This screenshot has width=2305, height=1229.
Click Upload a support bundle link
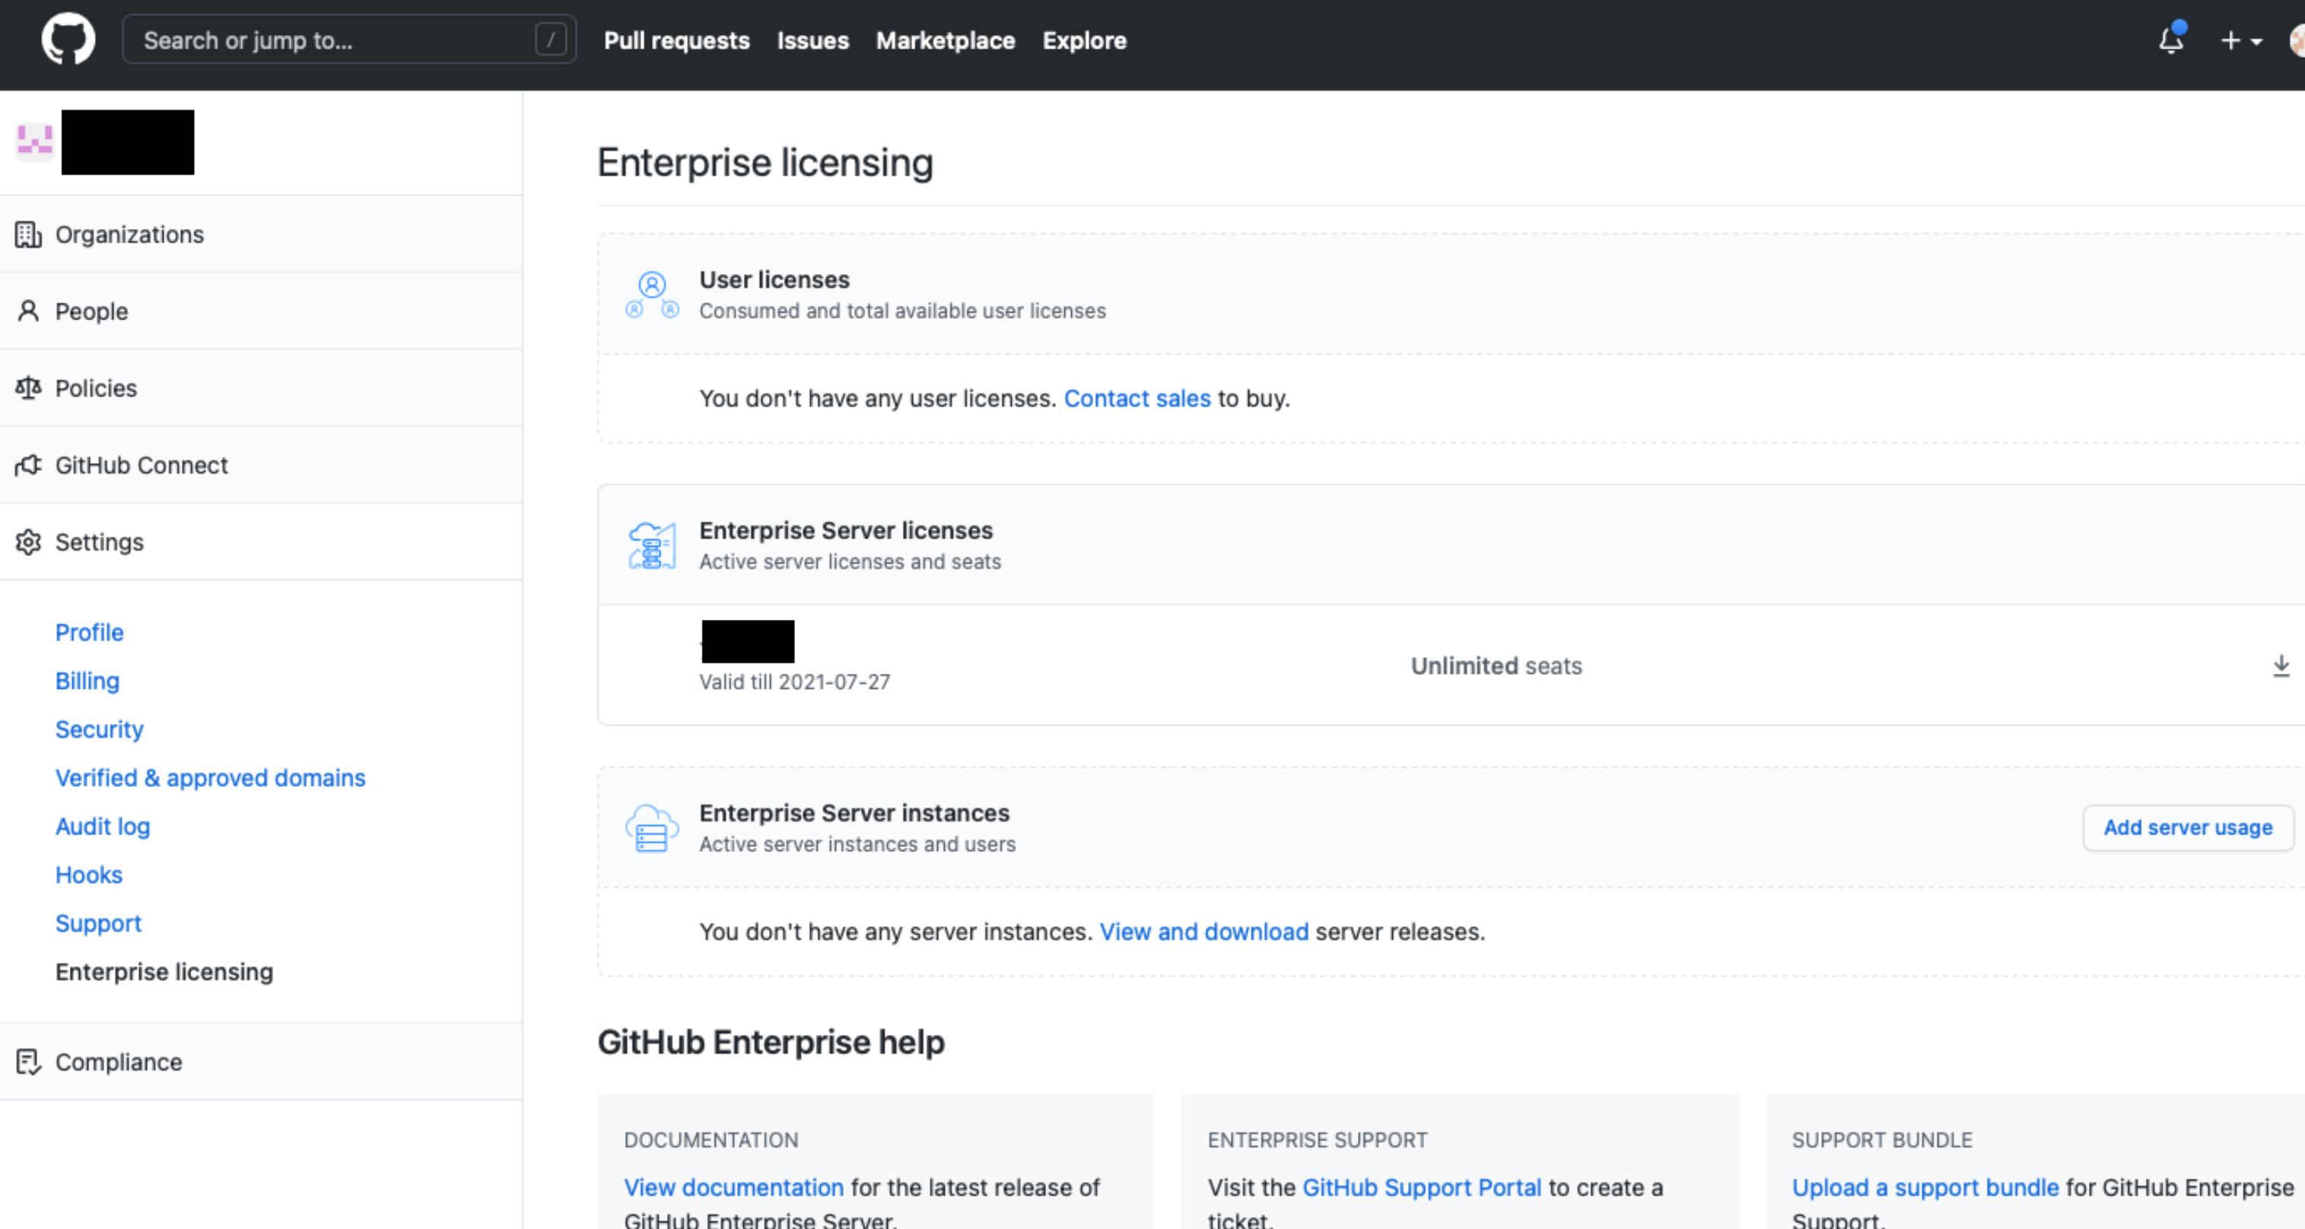pyautogui.click(x=1925, y=1187)
